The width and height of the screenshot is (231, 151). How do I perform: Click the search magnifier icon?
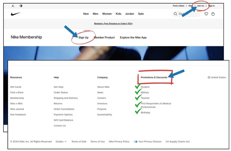click(176, 14)
